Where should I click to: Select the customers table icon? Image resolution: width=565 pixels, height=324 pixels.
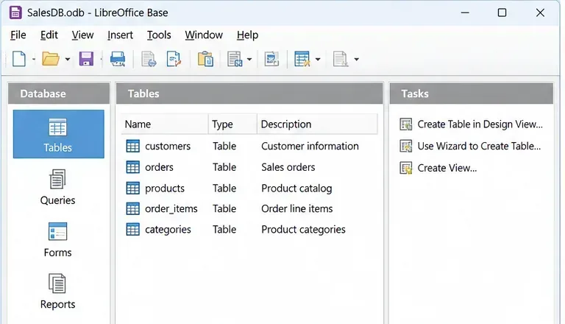132,146
